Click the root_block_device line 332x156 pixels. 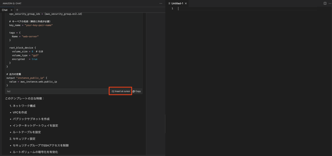(23, 48)
